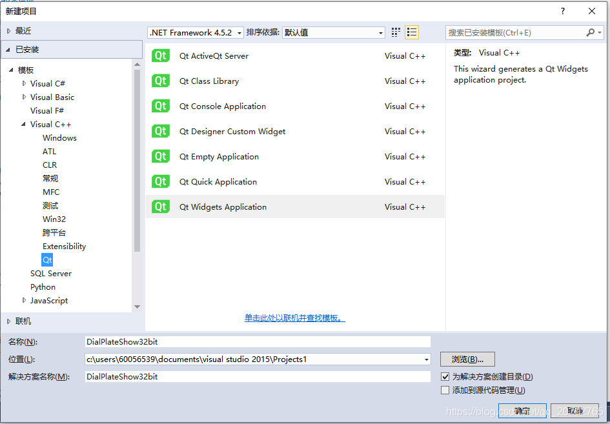Collapse the 模板 tree node
Image resolution: width=610 pixels, height=424 pixels.
tap(11, 70)
